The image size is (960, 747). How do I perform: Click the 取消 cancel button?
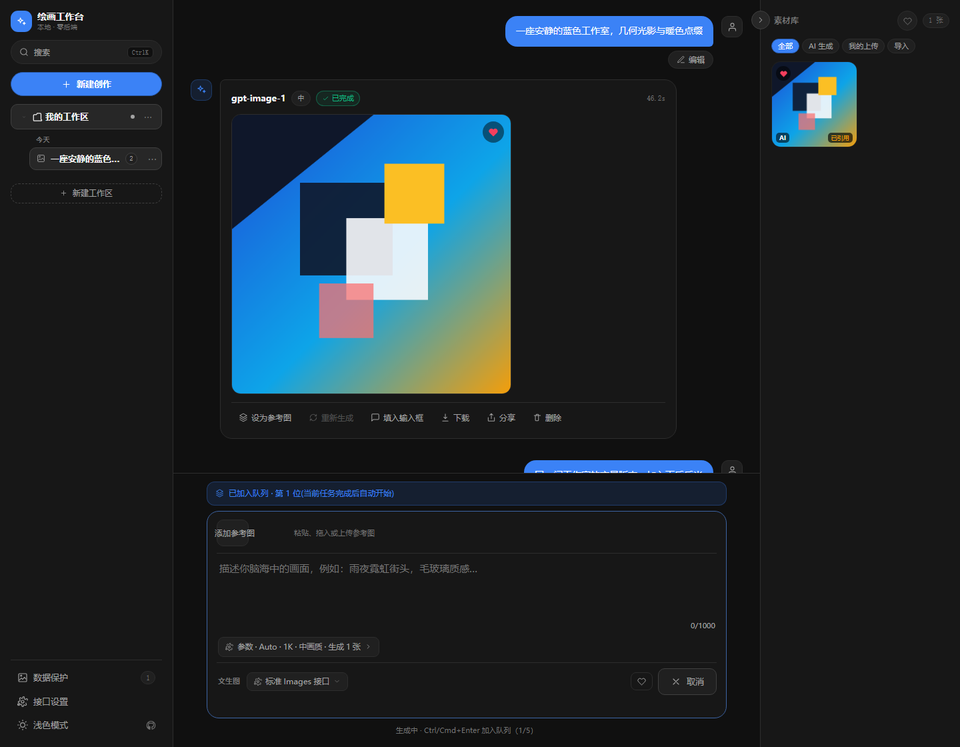click(687, 682)
